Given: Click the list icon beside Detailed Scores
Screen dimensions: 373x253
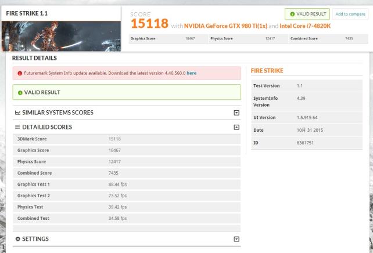Looking at the screenshot, I should [17, 127].
